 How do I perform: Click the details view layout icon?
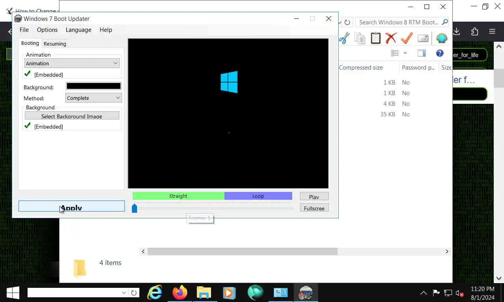(x=395, y=53)
